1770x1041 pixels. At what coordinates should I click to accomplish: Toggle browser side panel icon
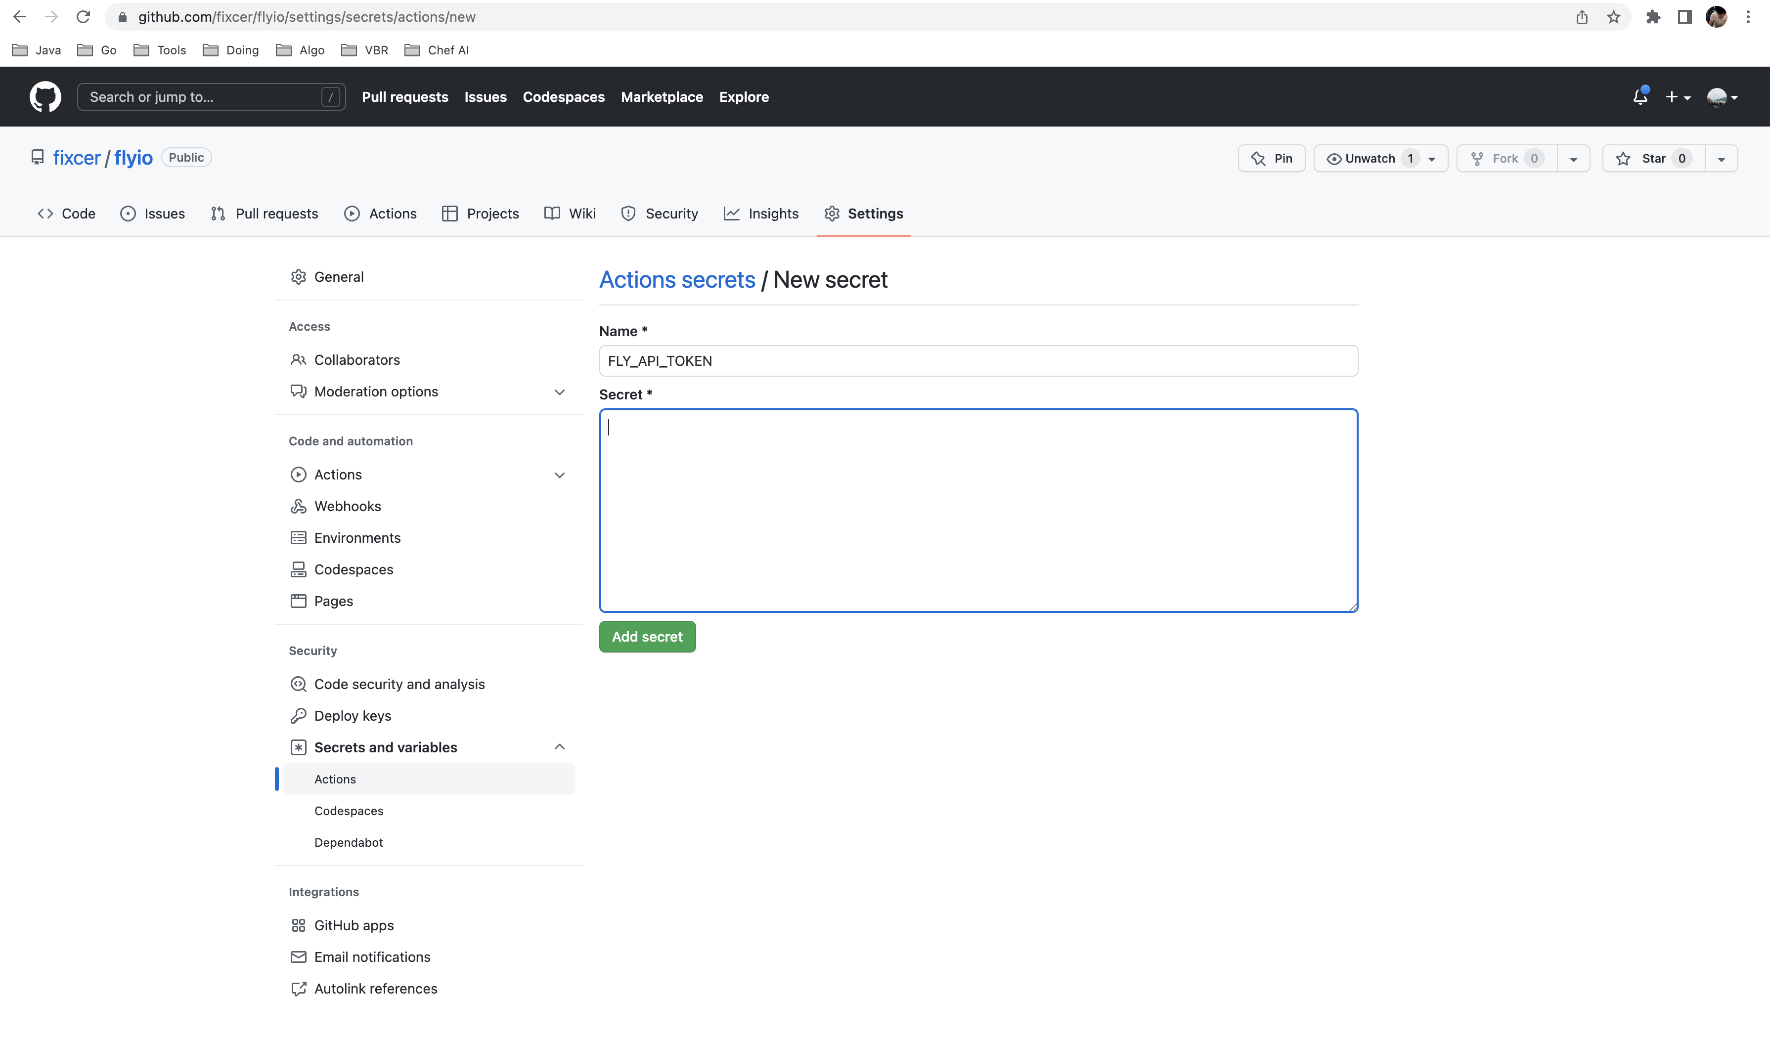coord(1684,17)
